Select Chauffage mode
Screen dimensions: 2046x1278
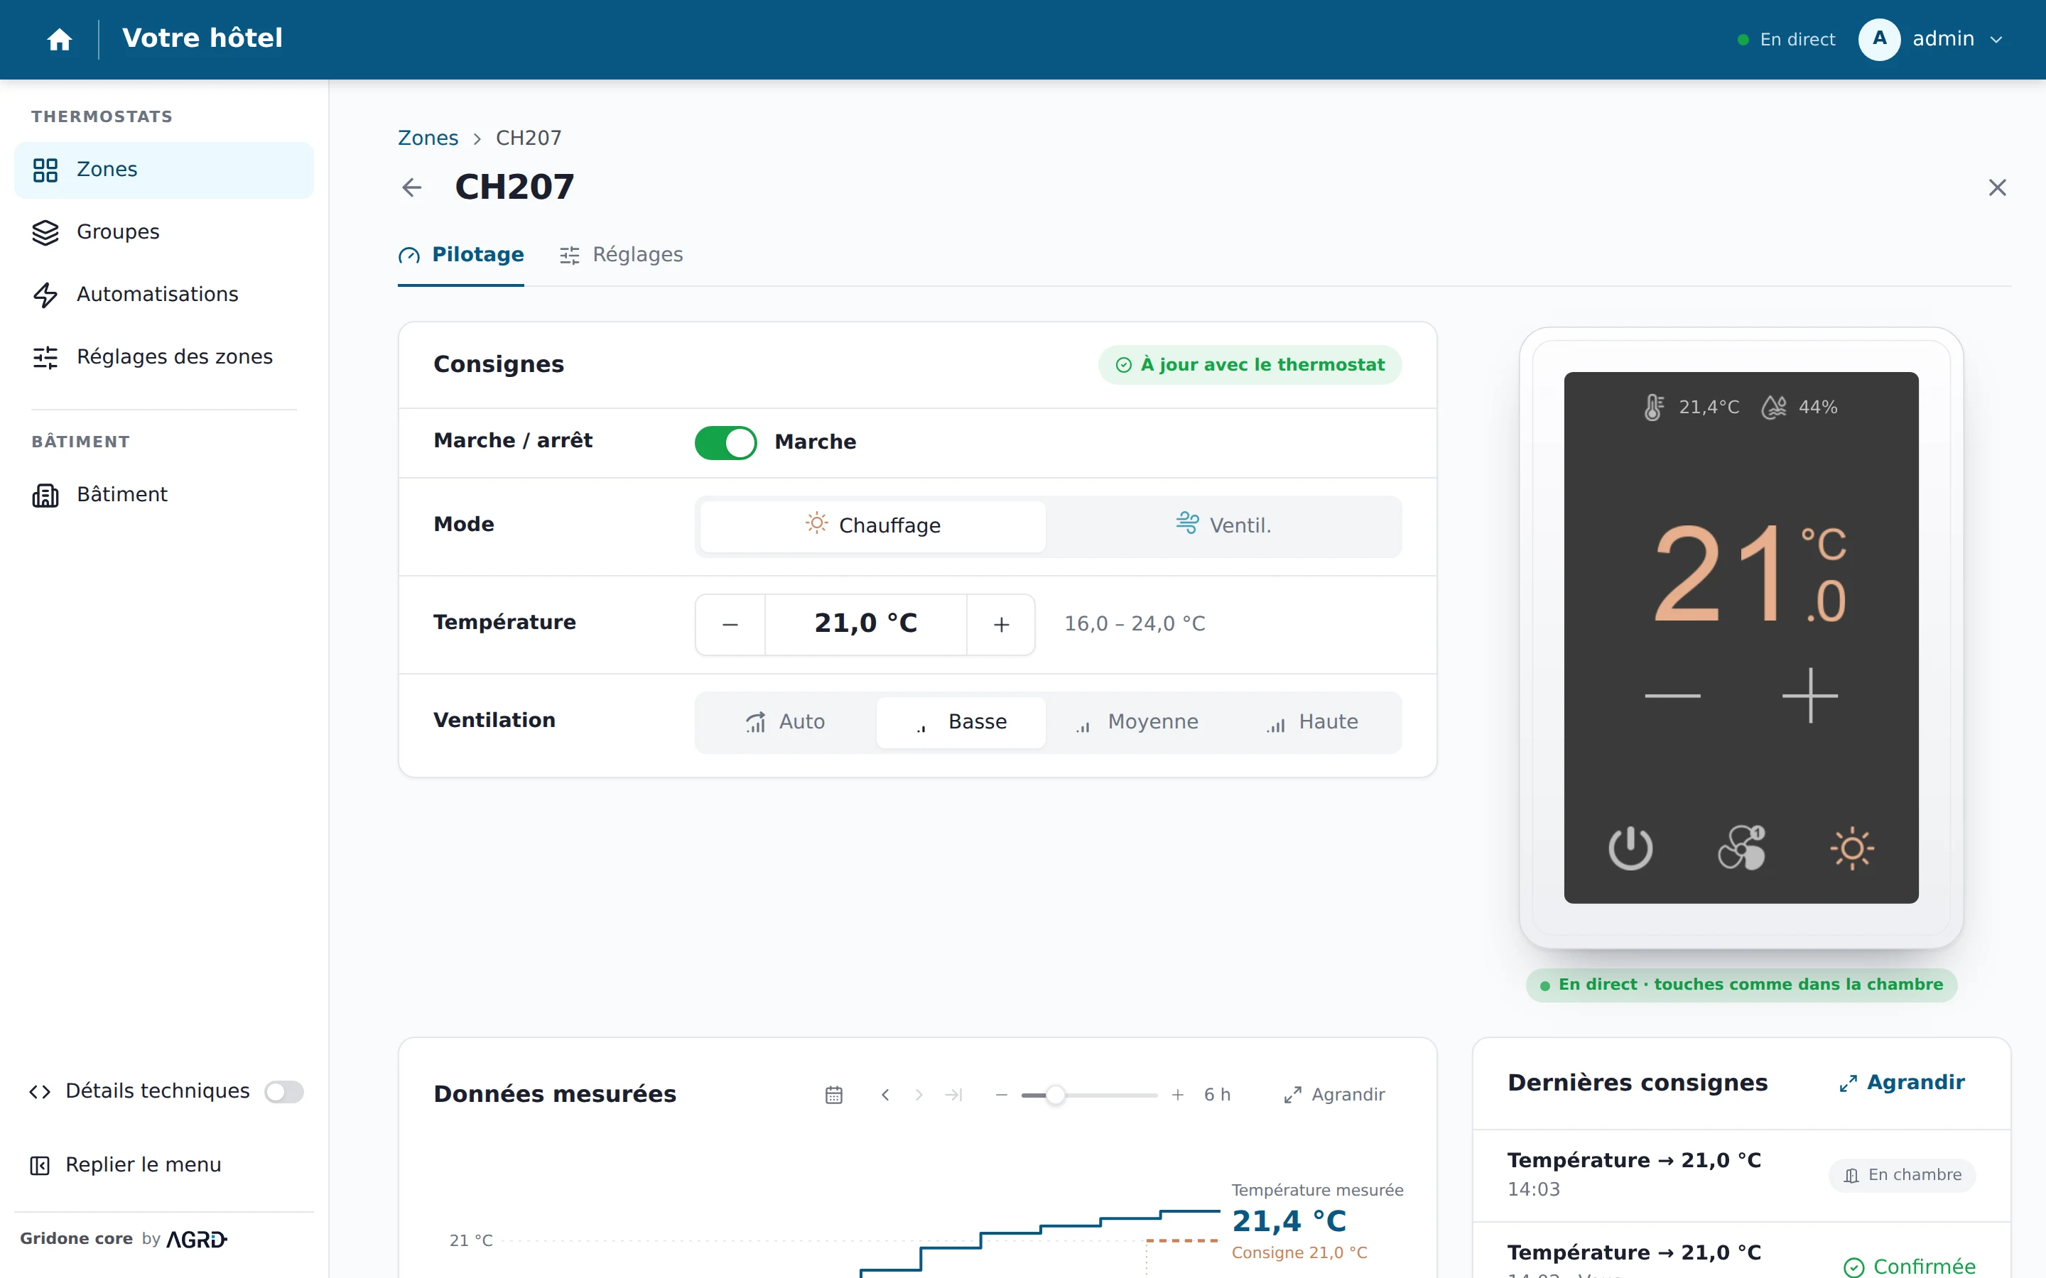[x=872, y=525]
